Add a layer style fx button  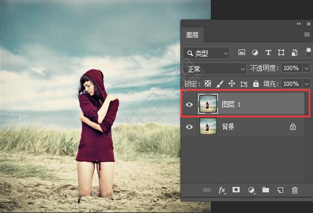(222, 190)
